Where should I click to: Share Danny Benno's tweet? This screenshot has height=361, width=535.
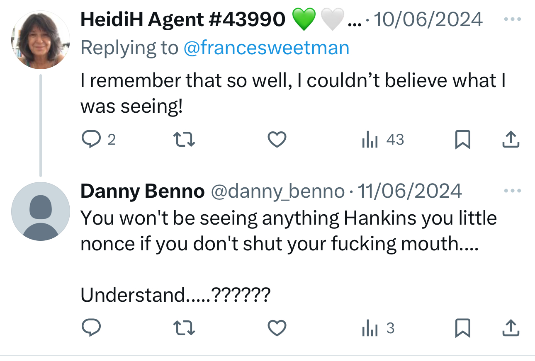[511, 328]
